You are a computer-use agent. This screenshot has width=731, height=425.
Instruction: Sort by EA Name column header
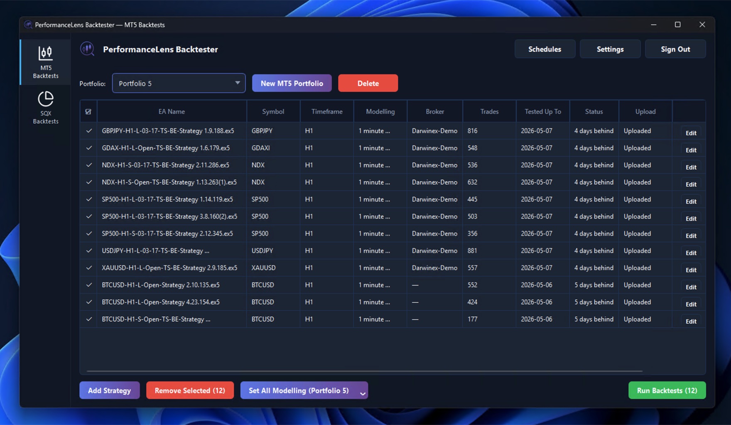coord(172,111)
